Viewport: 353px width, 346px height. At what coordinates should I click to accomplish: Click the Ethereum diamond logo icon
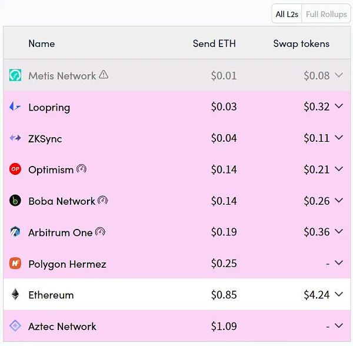point(15,295)
